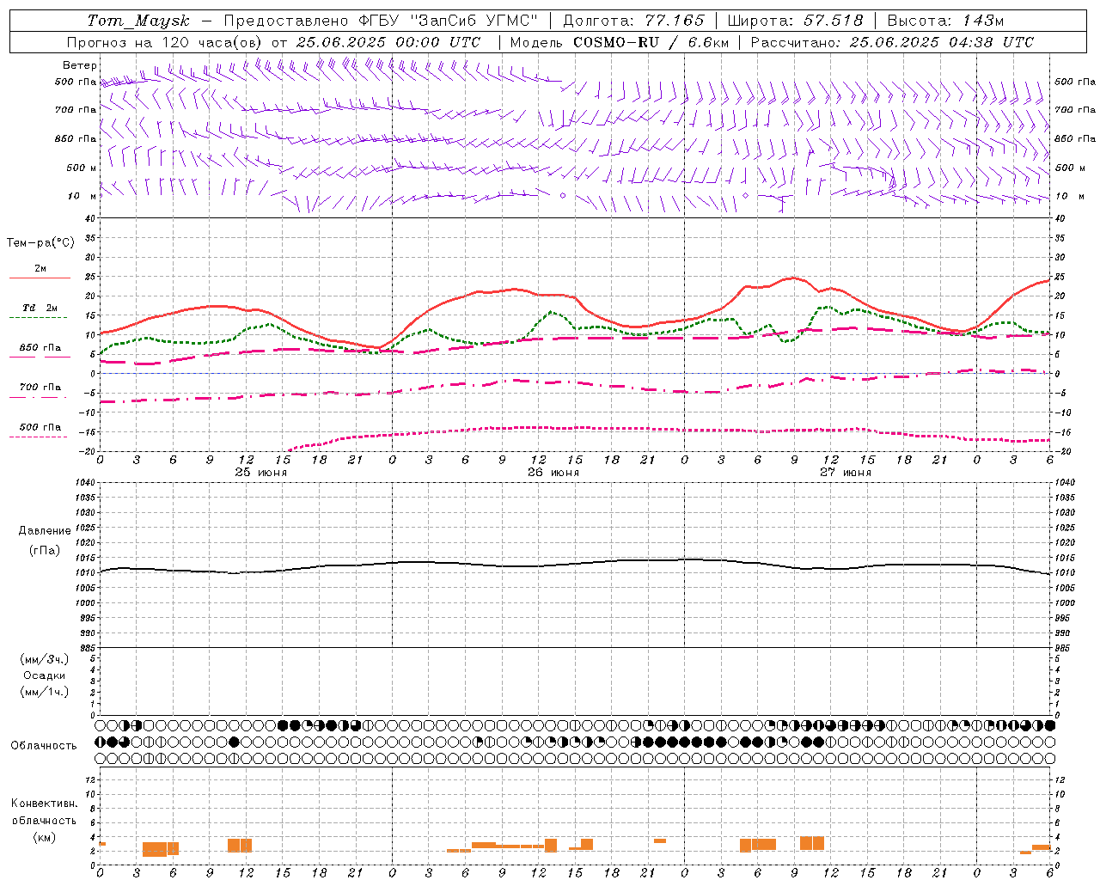Click the Давление panel title
The image size is (1100, 880).
click(45, 531)
